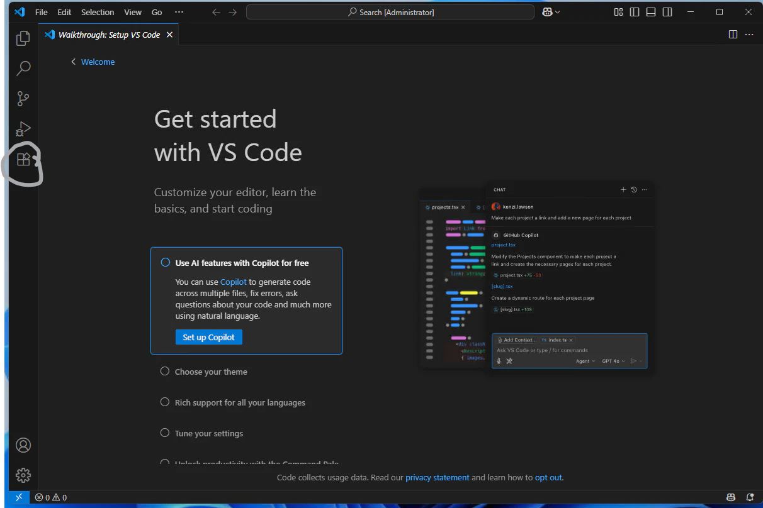Open the File menu
763x508 pixels.
pos(41,12)
